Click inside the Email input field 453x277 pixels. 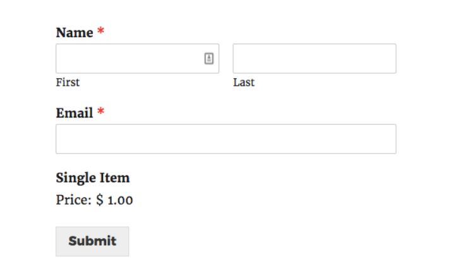click(226, 139)
